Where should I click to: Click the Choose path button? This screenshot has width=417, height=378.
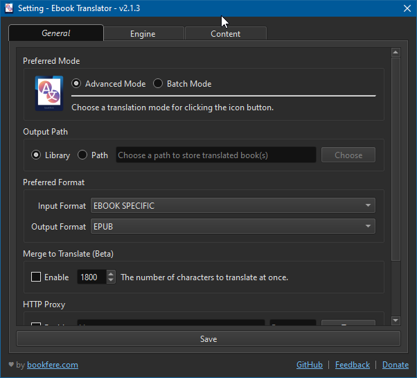pos(348,155)
